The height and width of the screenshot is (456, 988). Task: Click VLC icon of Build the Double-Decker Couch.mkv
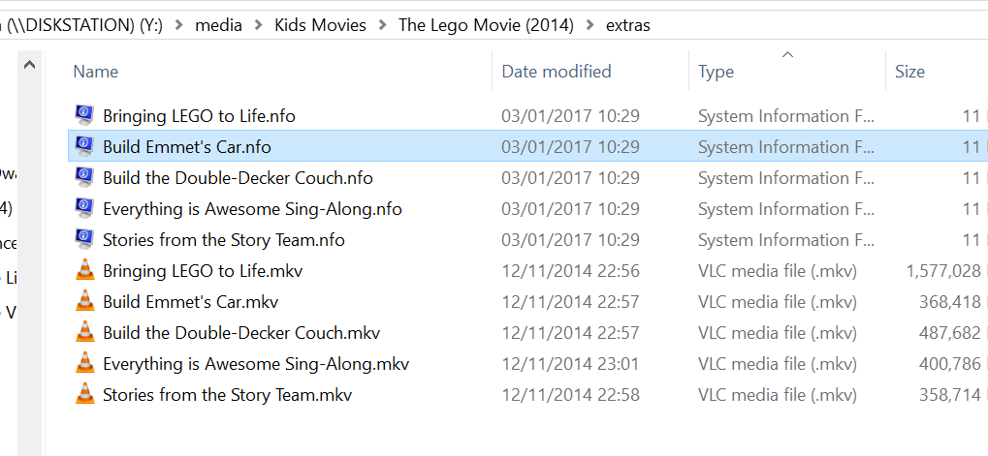coord(85,333)
